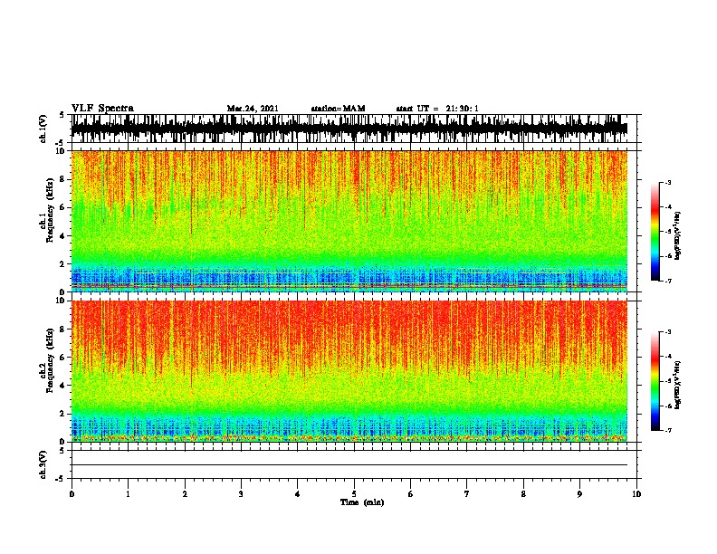Click the ch.2 frequency spectrogram panel

pos(349,371)
